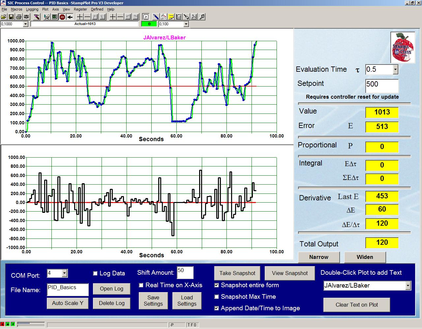Click the Shift Amount input field

click(x=185, y=273)
